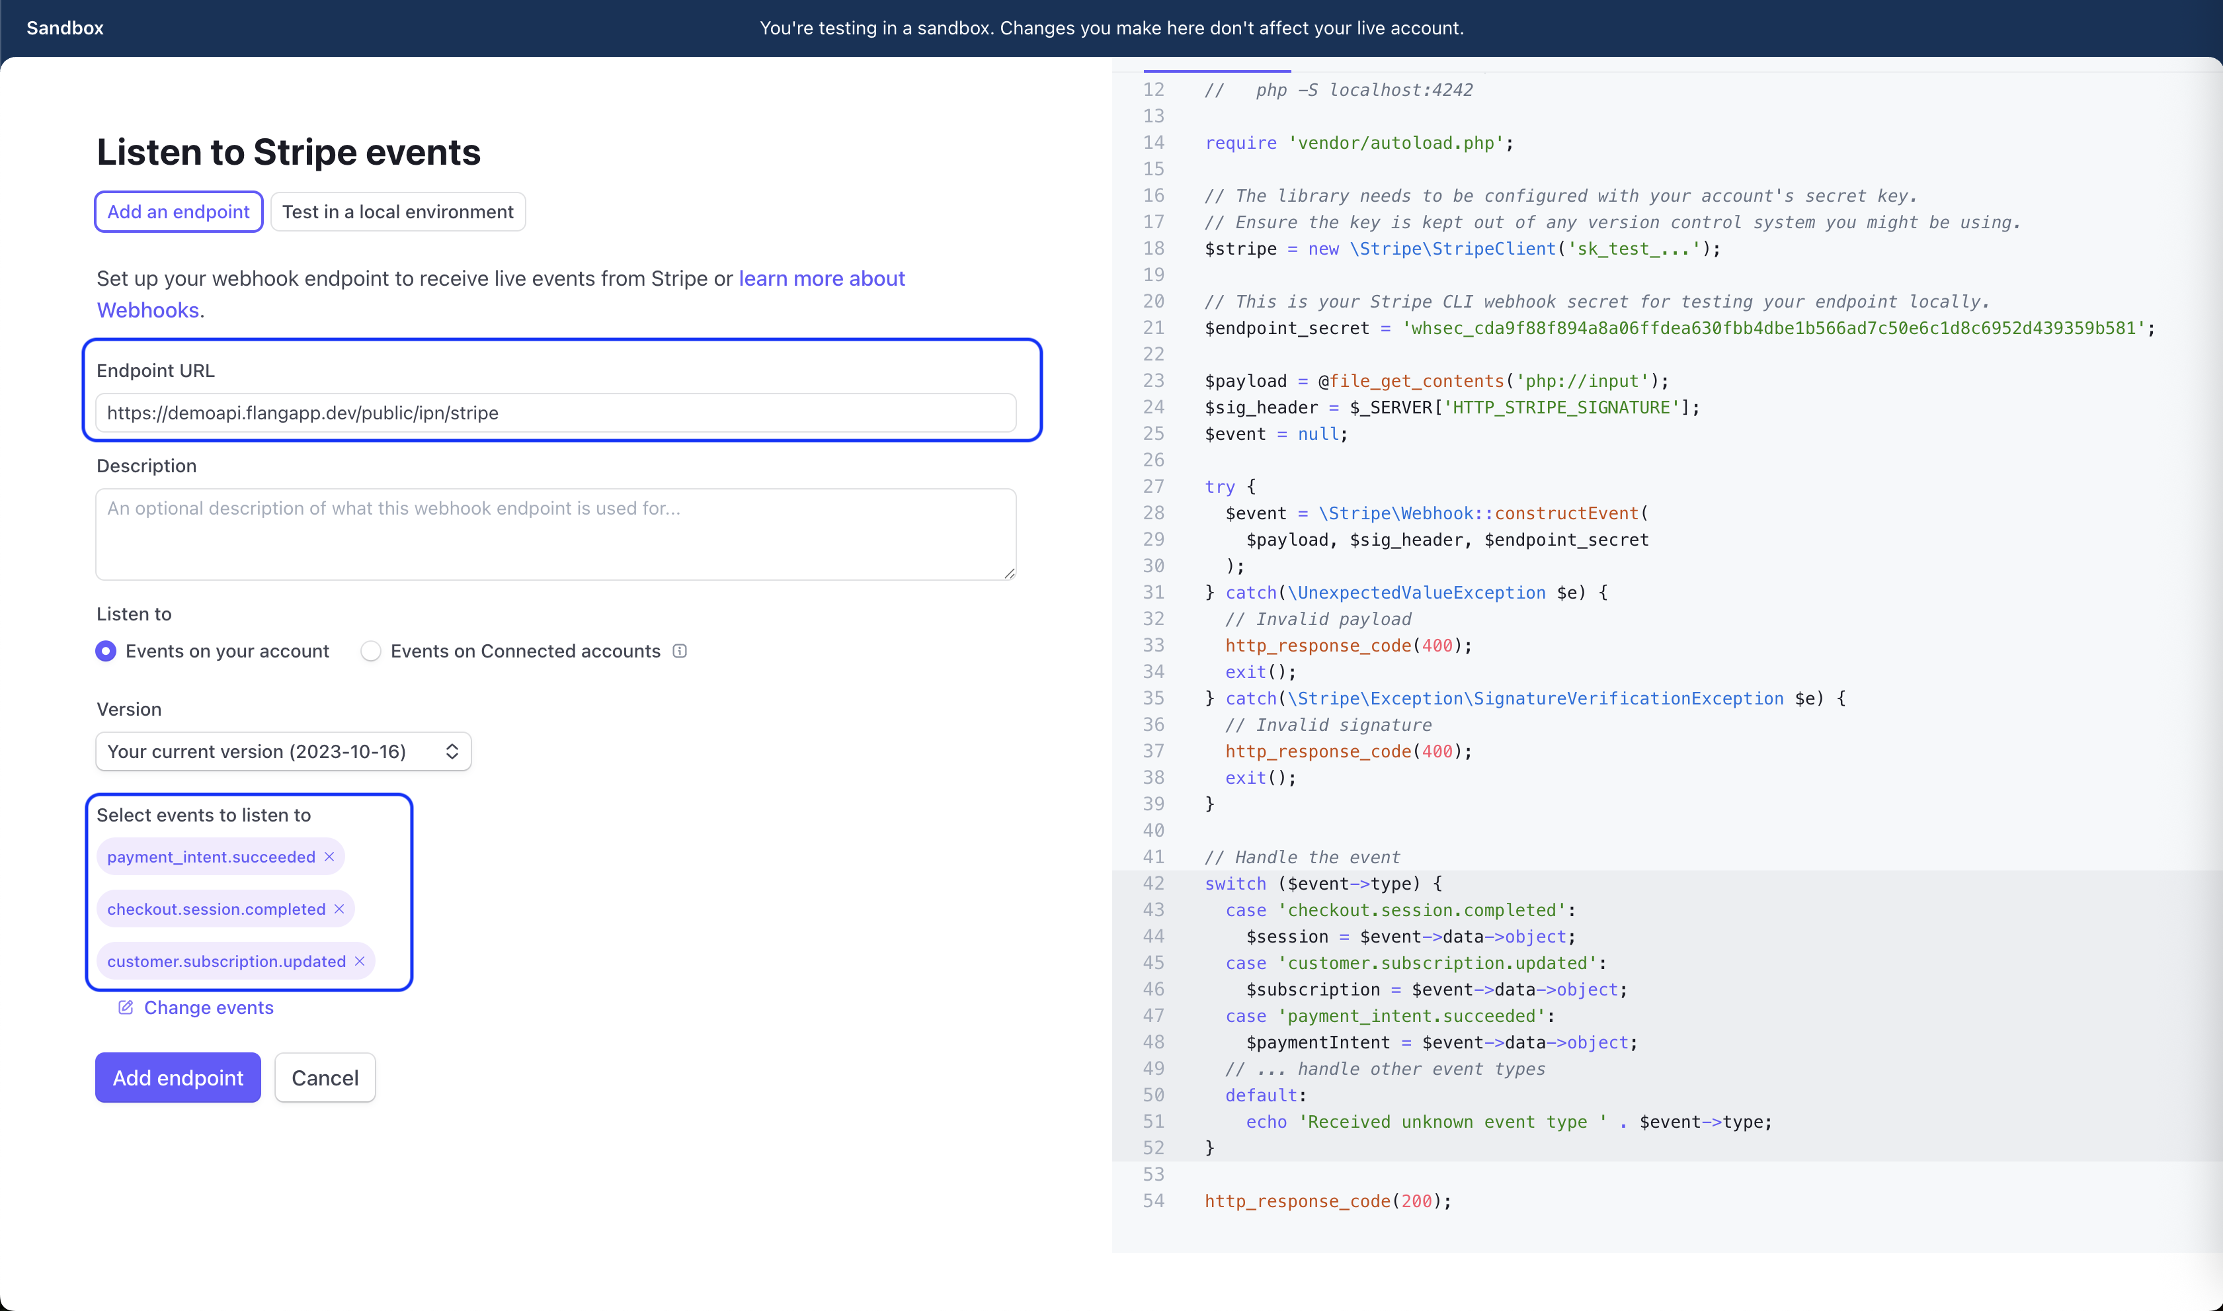This screenshot has height=1311, width=2223.
Task: Remove customer.subscription.updated event via X icon
Action: tap(359, 961)
